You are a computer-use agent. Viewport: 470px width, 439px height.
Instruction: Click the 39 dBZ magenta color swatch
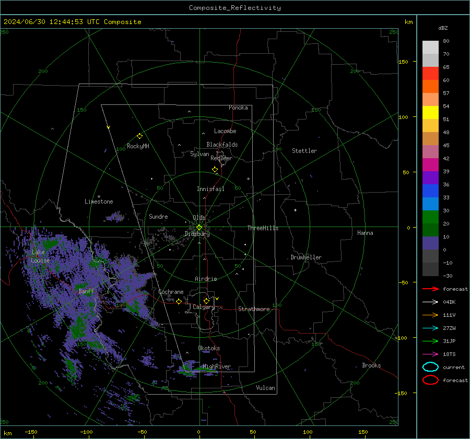(x=430, y=164)
